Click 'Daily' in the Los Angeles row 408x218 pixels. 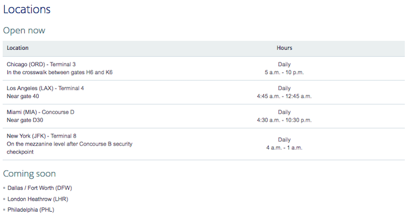[284, 88]
